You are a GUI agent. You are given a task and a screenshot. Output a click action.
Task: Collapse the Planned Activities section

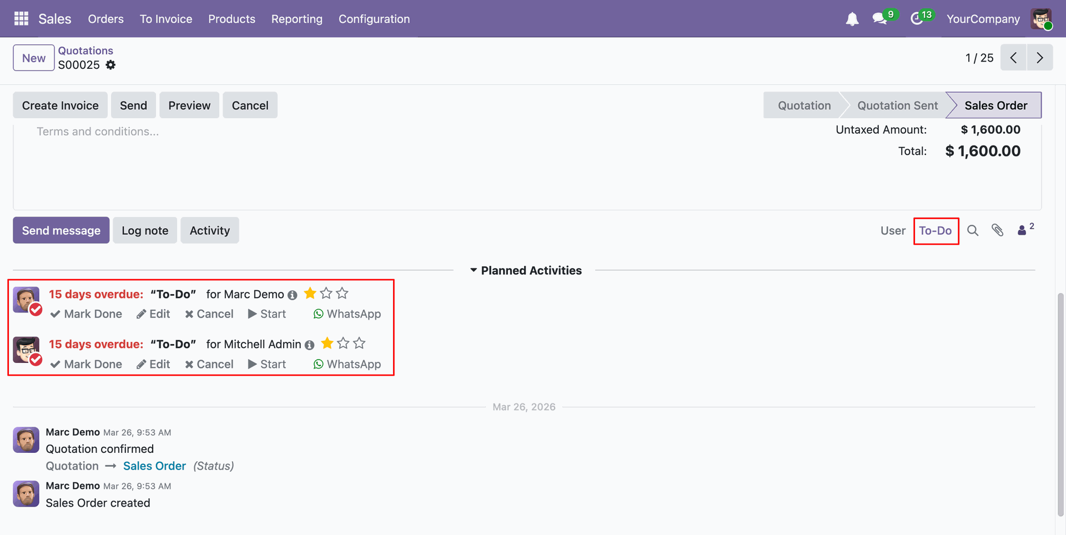click(526, 271)
